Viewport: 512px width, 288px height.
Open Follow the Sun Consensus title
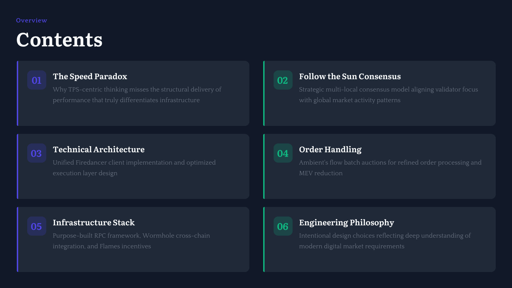pos(350,77)
